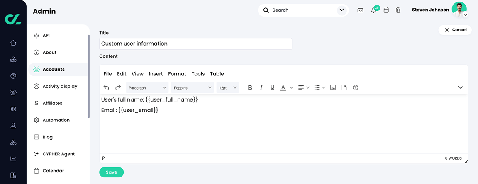Open notifications bell with 39 badge

(374, 10)
